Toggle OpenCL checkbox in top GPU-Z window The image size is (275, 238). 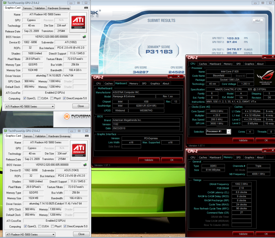point(25,98)
